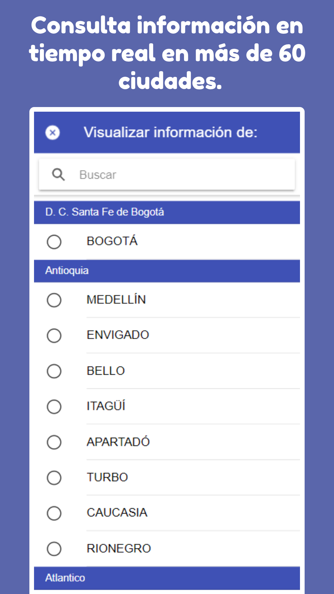
Task: Tap the CAUCASIA city label
Action: click(117, 513)
